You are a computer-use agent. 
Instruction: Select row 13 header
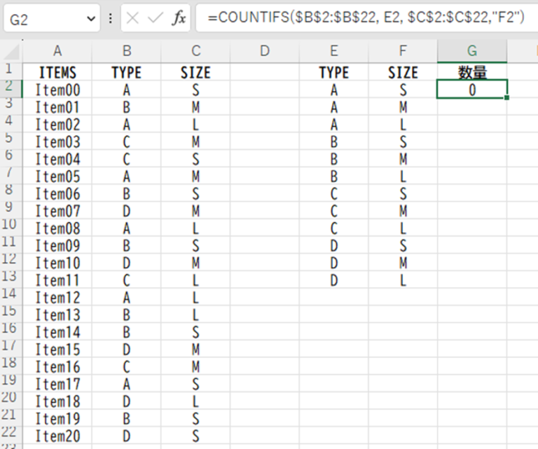(x=11, y=277)
